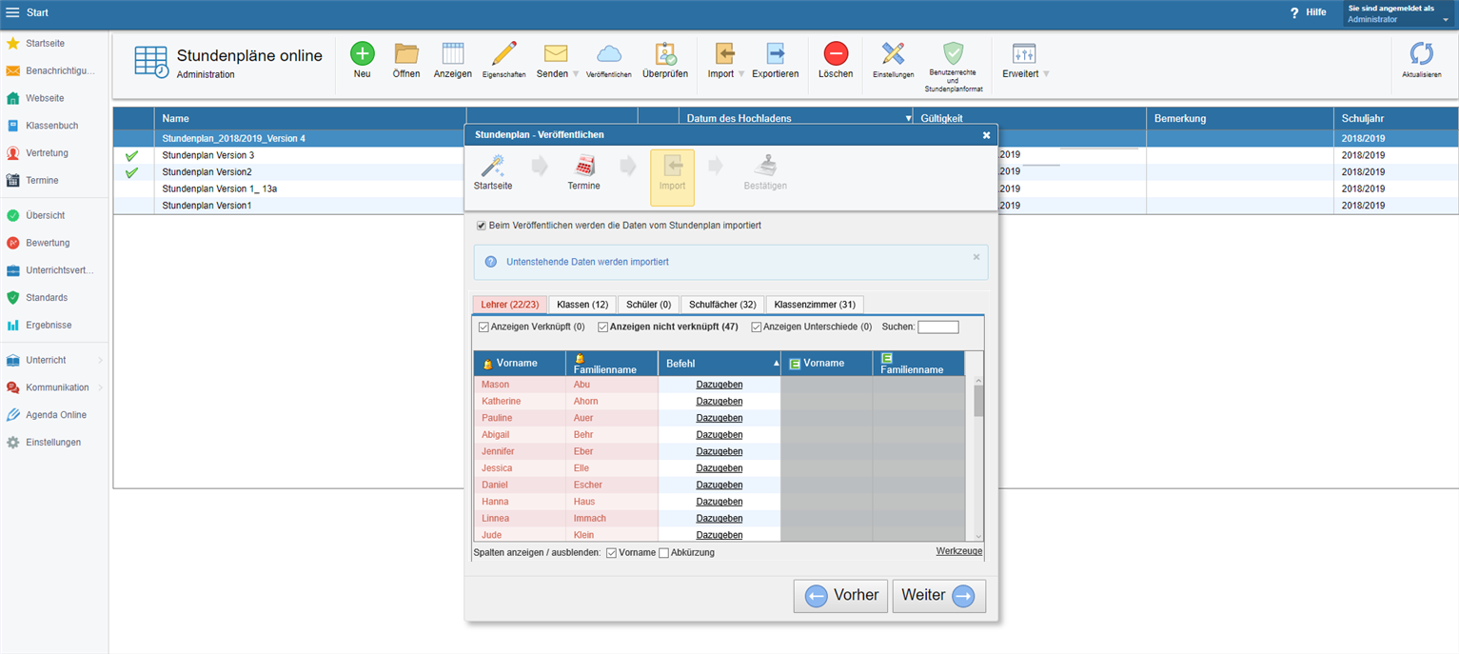Go to Termine step in wizard

pyautogui.click(x=583, y=168)
